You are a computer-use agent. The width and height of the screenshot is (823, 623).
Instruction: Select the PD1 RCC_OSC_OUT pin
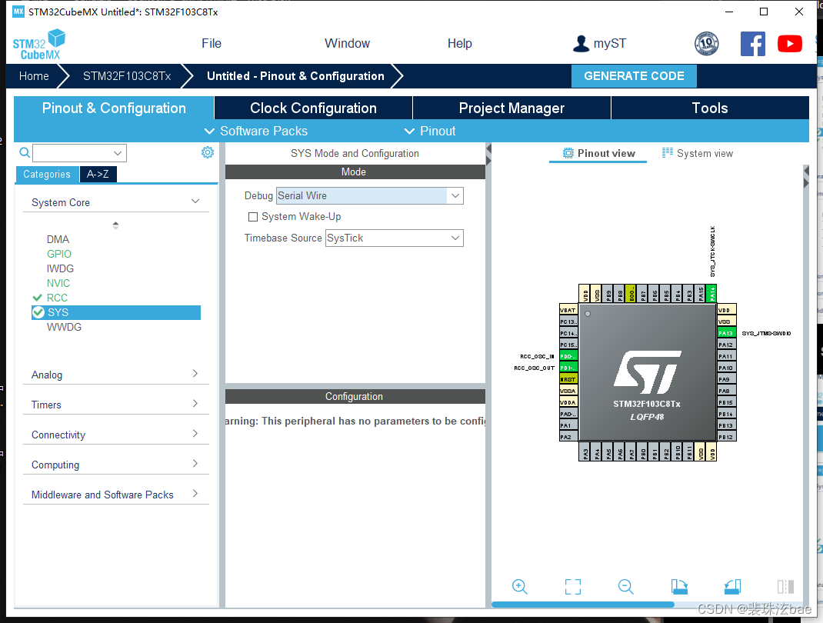[x=568, y=368]
